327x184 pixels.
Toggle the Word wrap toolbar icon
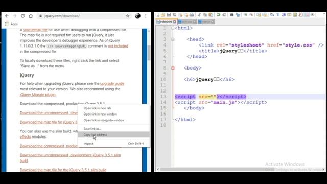click(x=272, y=15)
